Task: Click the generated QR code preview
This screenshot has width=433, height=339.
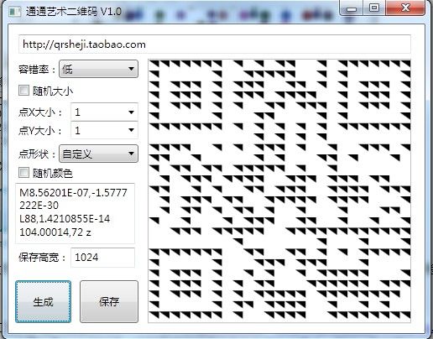Action: (279, 190)
